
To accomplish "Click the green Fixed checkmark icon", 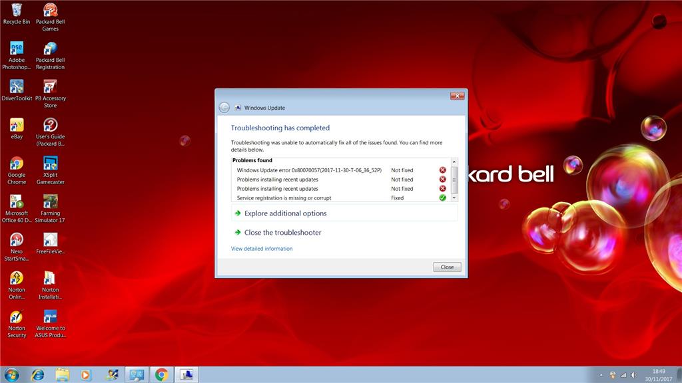I will click(442, 197).
